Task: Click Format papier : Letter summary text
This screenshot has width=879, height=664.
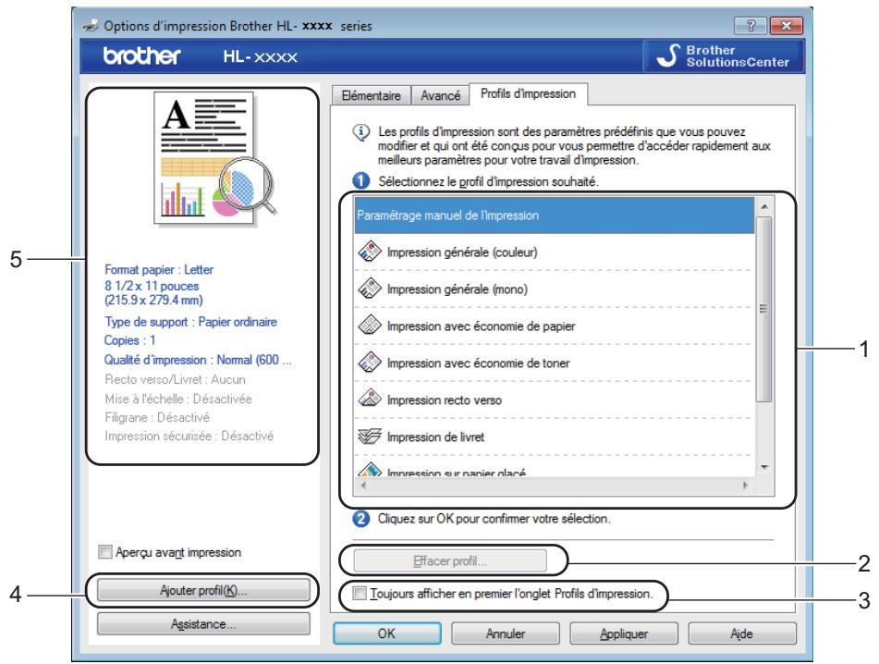Action: pyautogui.click(x=159, y=270)
